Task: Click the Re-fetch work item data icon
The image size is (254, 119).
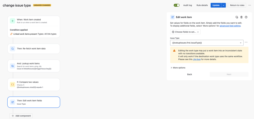Action: coord(12,49)
